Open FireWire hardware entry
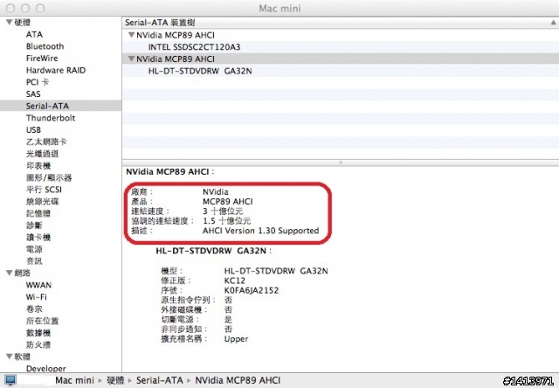Image resolution: width=559 pixels, height=388 pixels. pyautogui.click(x=42, y=59)
